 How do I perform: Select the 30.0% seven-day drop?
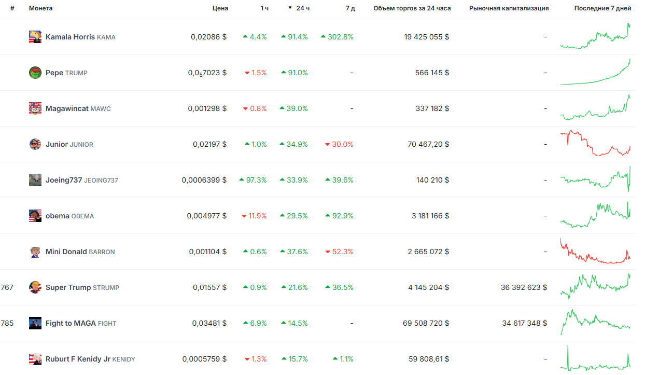point(339,144)
